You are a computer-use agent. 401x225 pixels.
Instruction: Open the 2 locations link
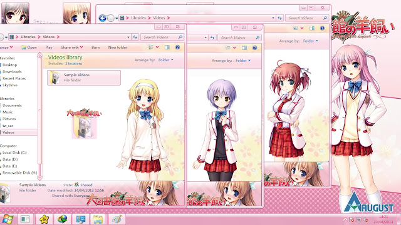click(x=74, y=64)
